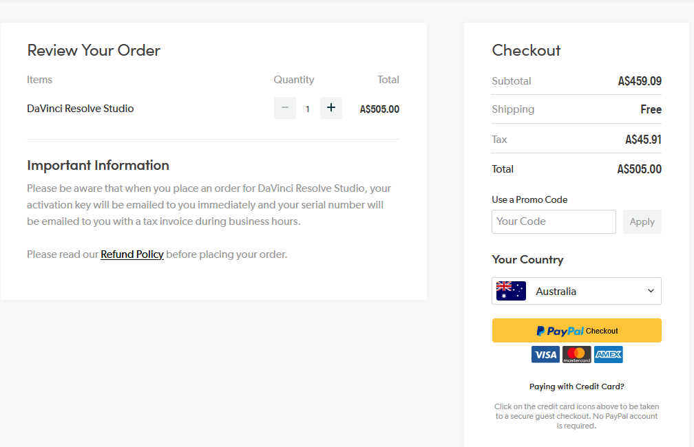
Task: Click the A$459.09 subtotal amount
Action: pyautogui.click(x=640, y=81)
